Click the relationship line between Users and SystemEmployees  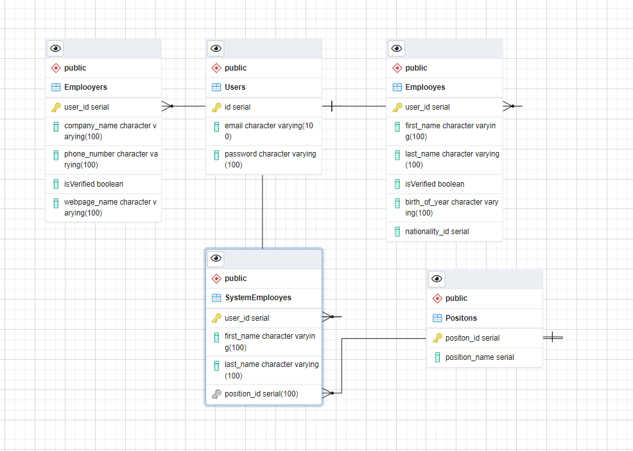[x=263, y=212]
